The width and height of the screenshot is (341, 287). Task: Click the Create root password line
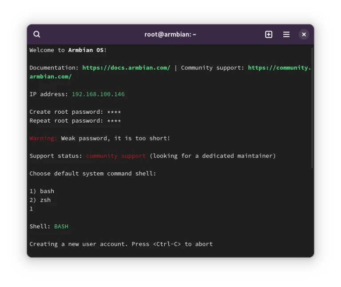[75, 112]
